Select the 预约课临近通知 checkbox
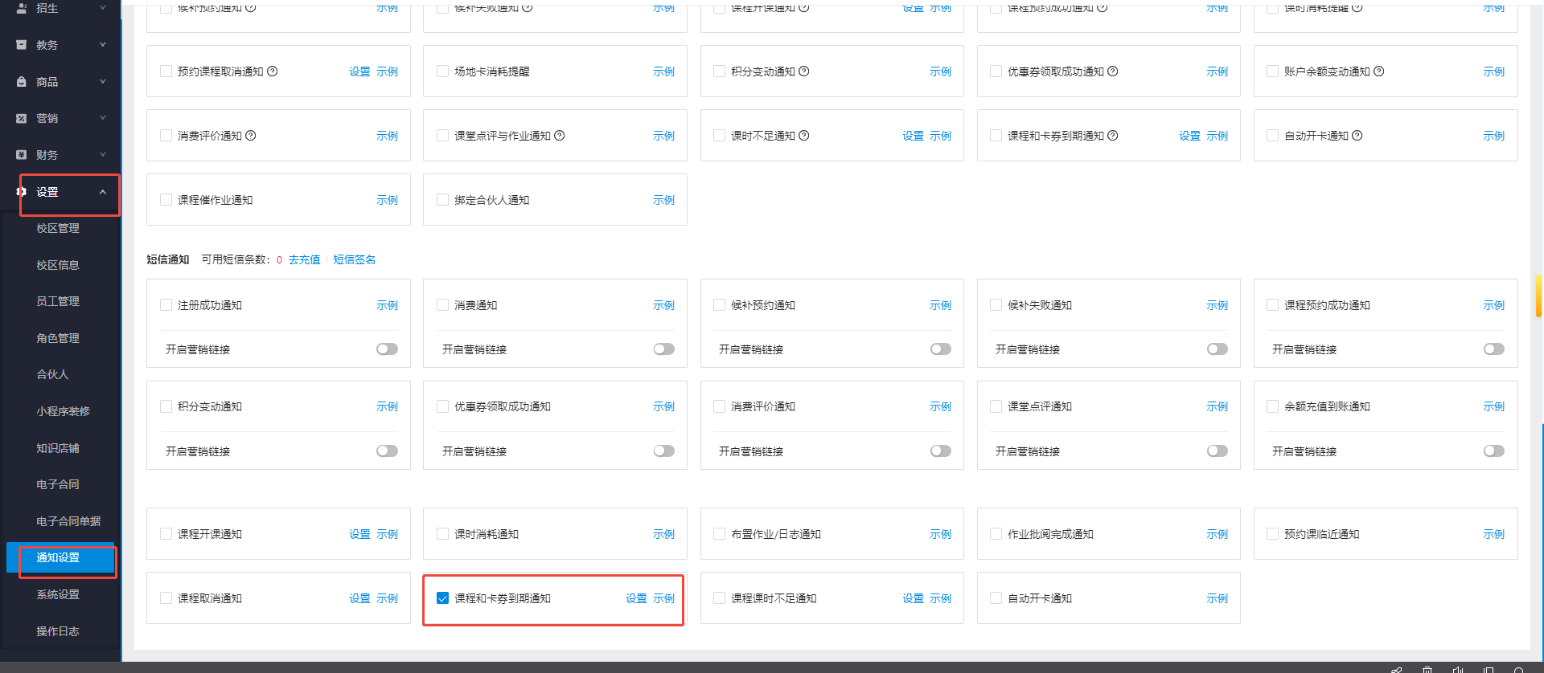Viewport: 1544px width, 673px height. tap(1272, 534)
